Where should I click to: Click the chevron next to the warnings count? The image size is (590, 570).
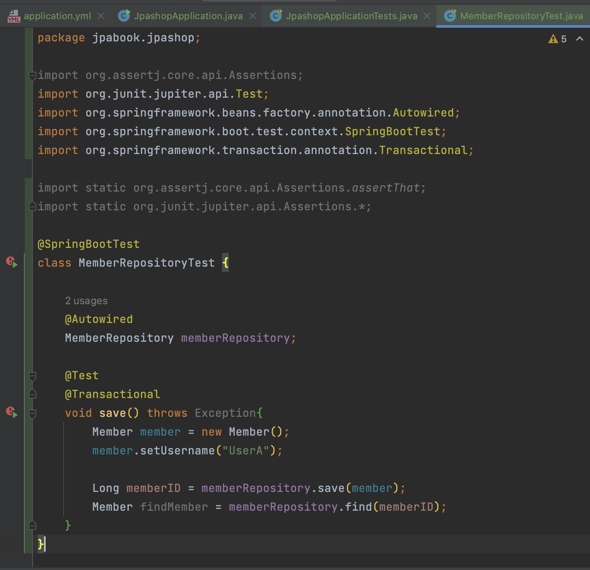[580, 39]
